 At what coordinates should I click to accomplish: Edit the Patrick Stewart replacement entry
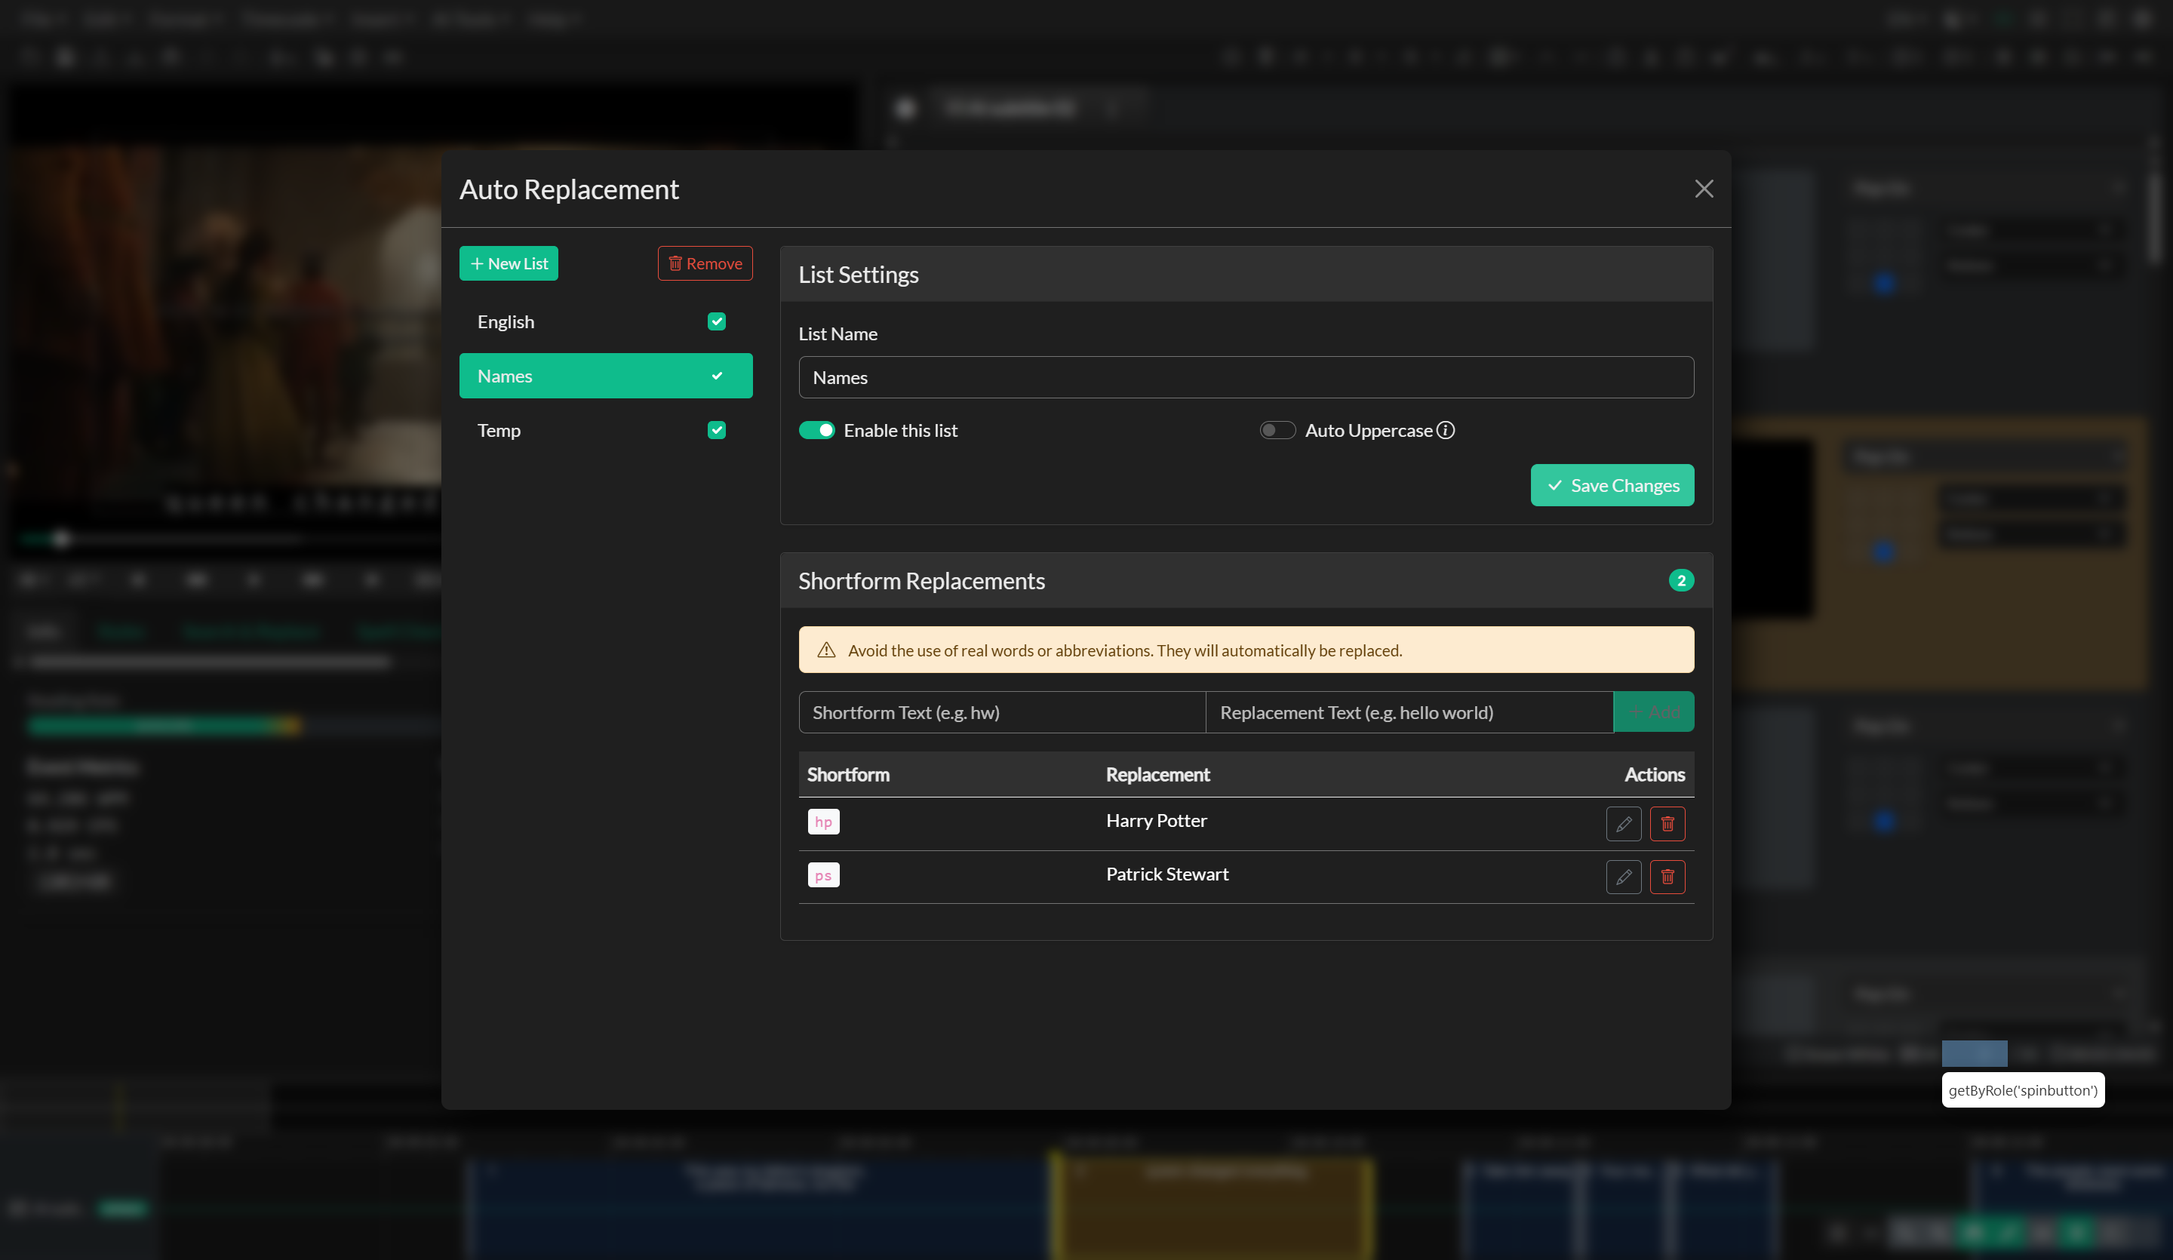(1623, 877)
